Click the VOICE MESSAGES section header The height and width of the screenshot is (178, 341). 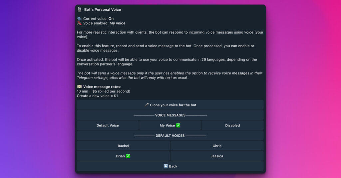point(170,115)
